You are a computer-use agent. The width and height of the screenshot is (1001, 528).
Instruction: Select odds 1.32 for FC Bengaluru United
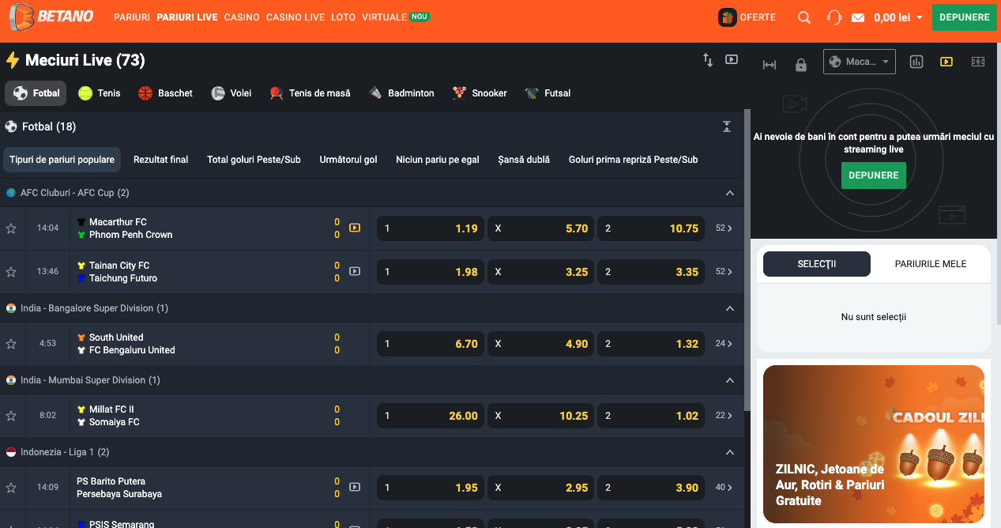(651, 344)
